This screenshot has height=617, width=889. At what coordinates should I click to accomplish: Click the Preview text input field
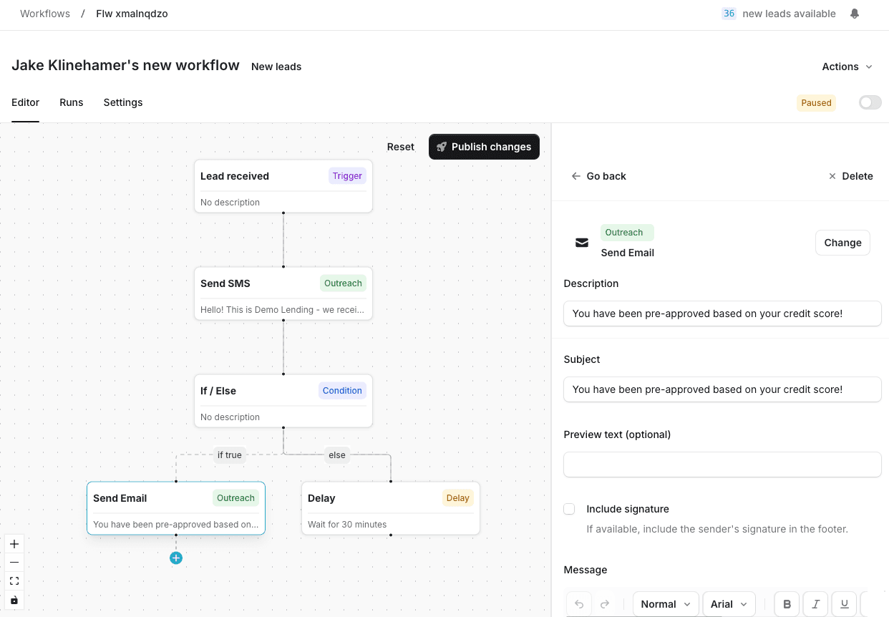tap(722, 465)
